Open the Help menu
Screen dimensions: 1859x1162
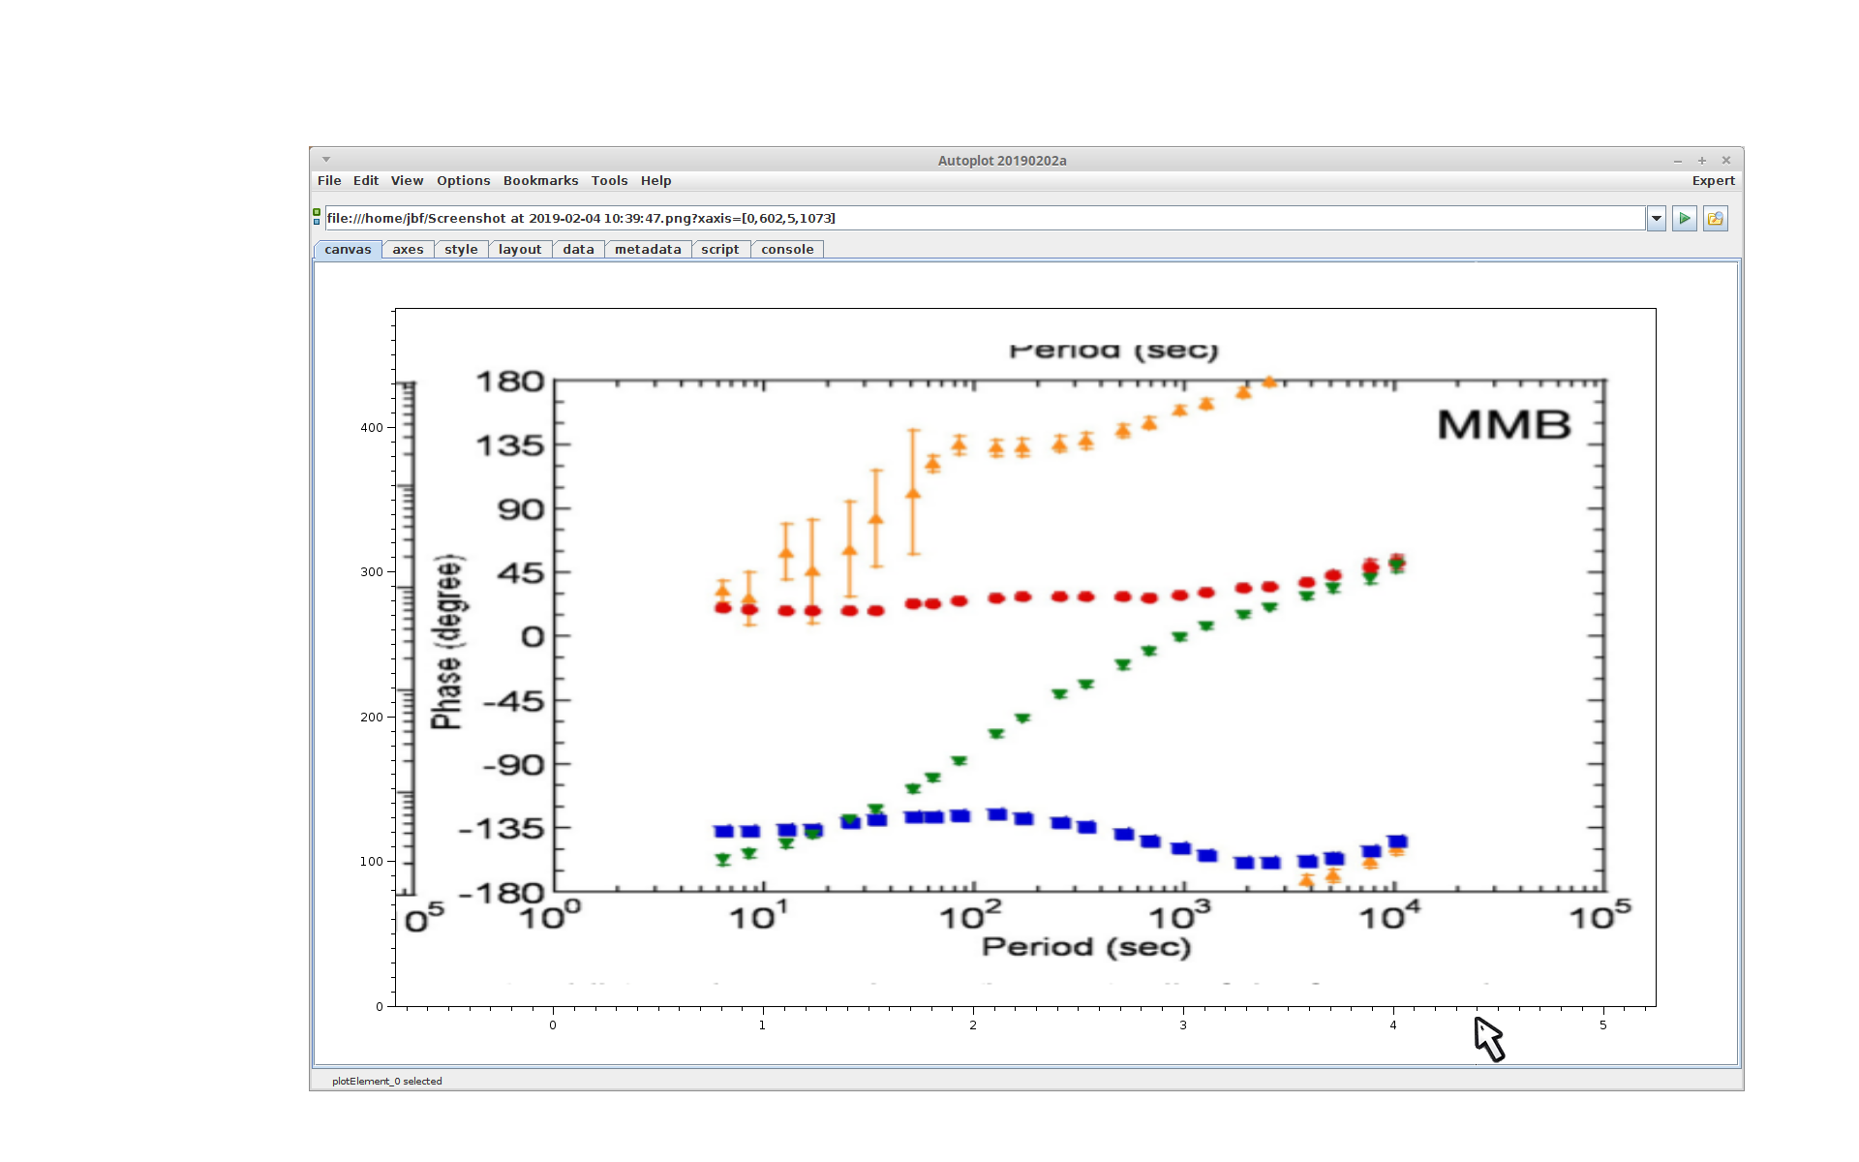pyautogui.click(x=655, y=181)
